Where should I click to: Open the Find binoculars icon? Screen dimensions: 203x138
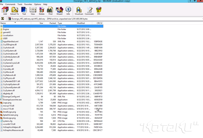coord(50,10)
